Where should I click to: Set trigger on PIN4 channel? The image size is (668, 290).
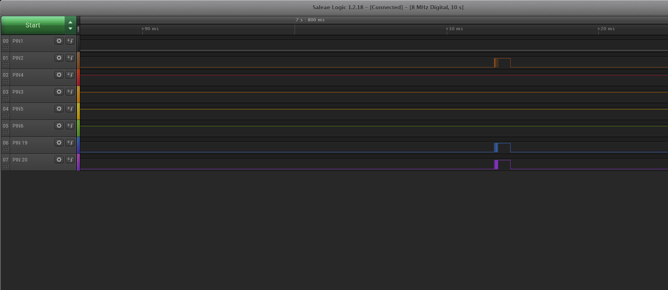[70, 75]
